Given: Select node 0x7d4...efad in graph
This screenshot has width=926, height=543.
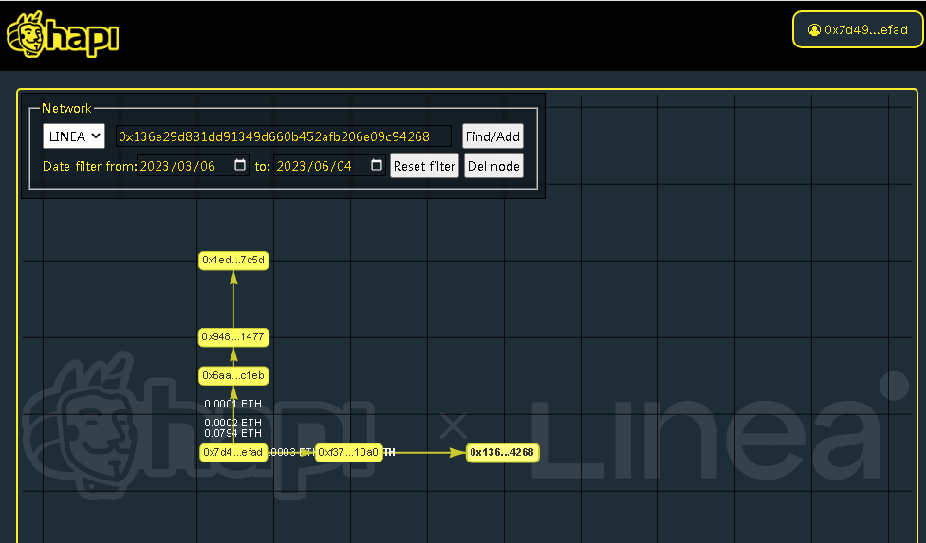Looking at the screenshot, I should [233, 452].
